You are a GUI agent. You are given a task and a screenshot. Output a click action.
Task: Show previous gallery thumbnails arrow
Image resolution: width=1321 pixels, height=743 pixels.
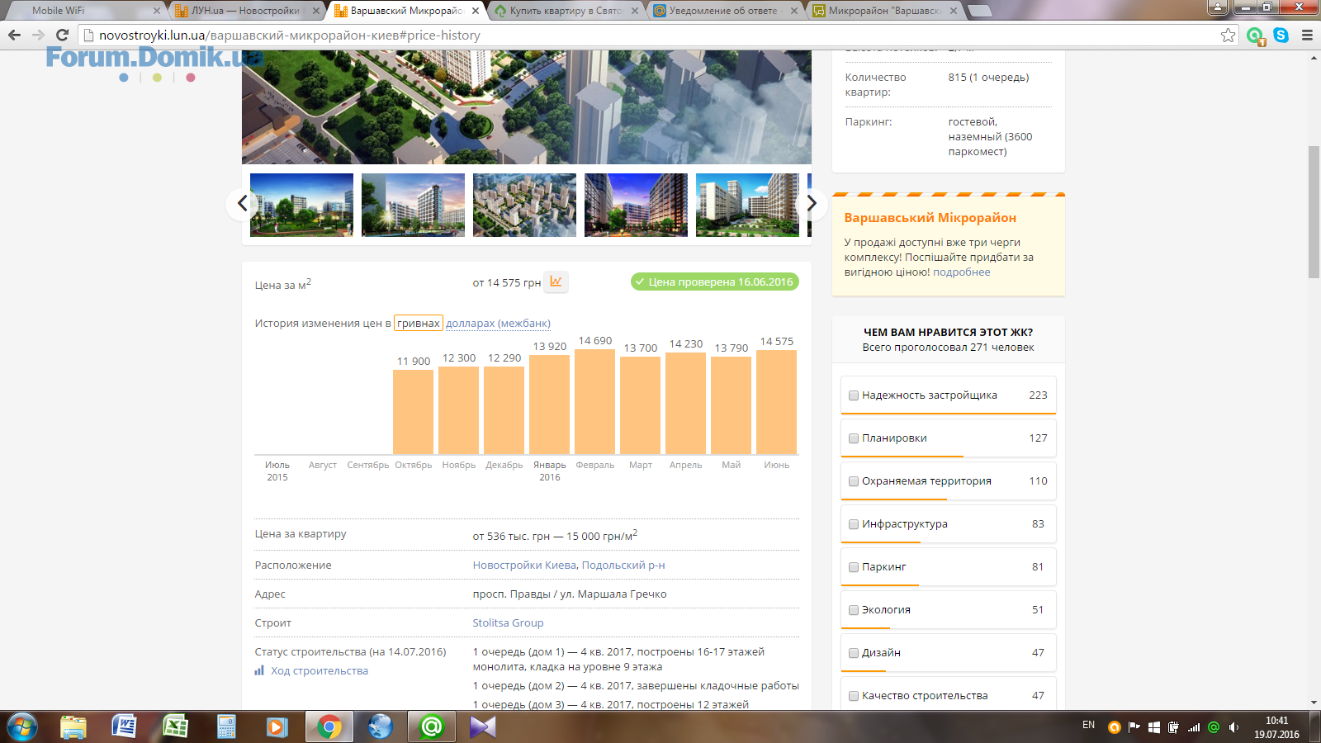pos(242,203)
